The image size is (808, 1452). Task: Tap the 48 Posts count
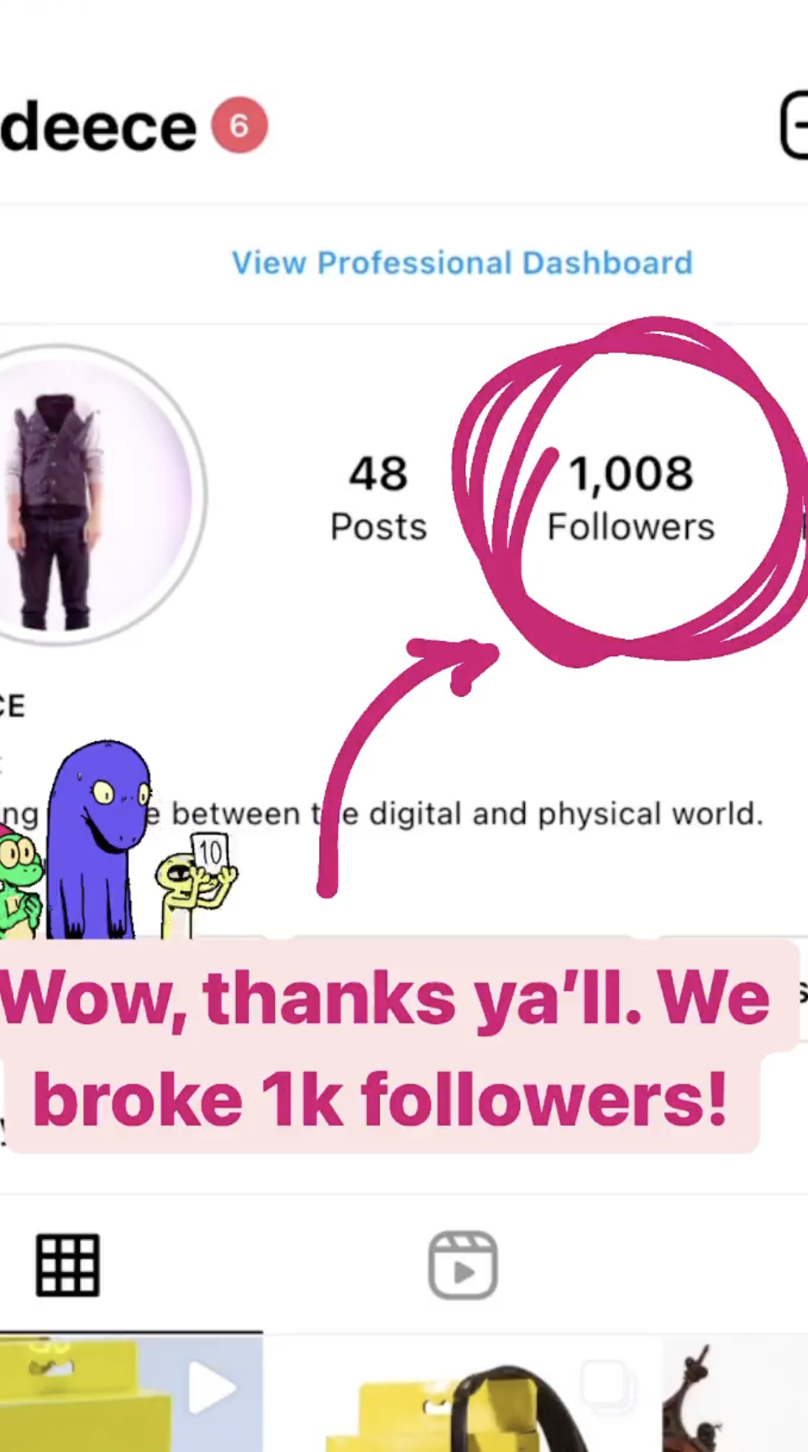(x=378, y=497)
